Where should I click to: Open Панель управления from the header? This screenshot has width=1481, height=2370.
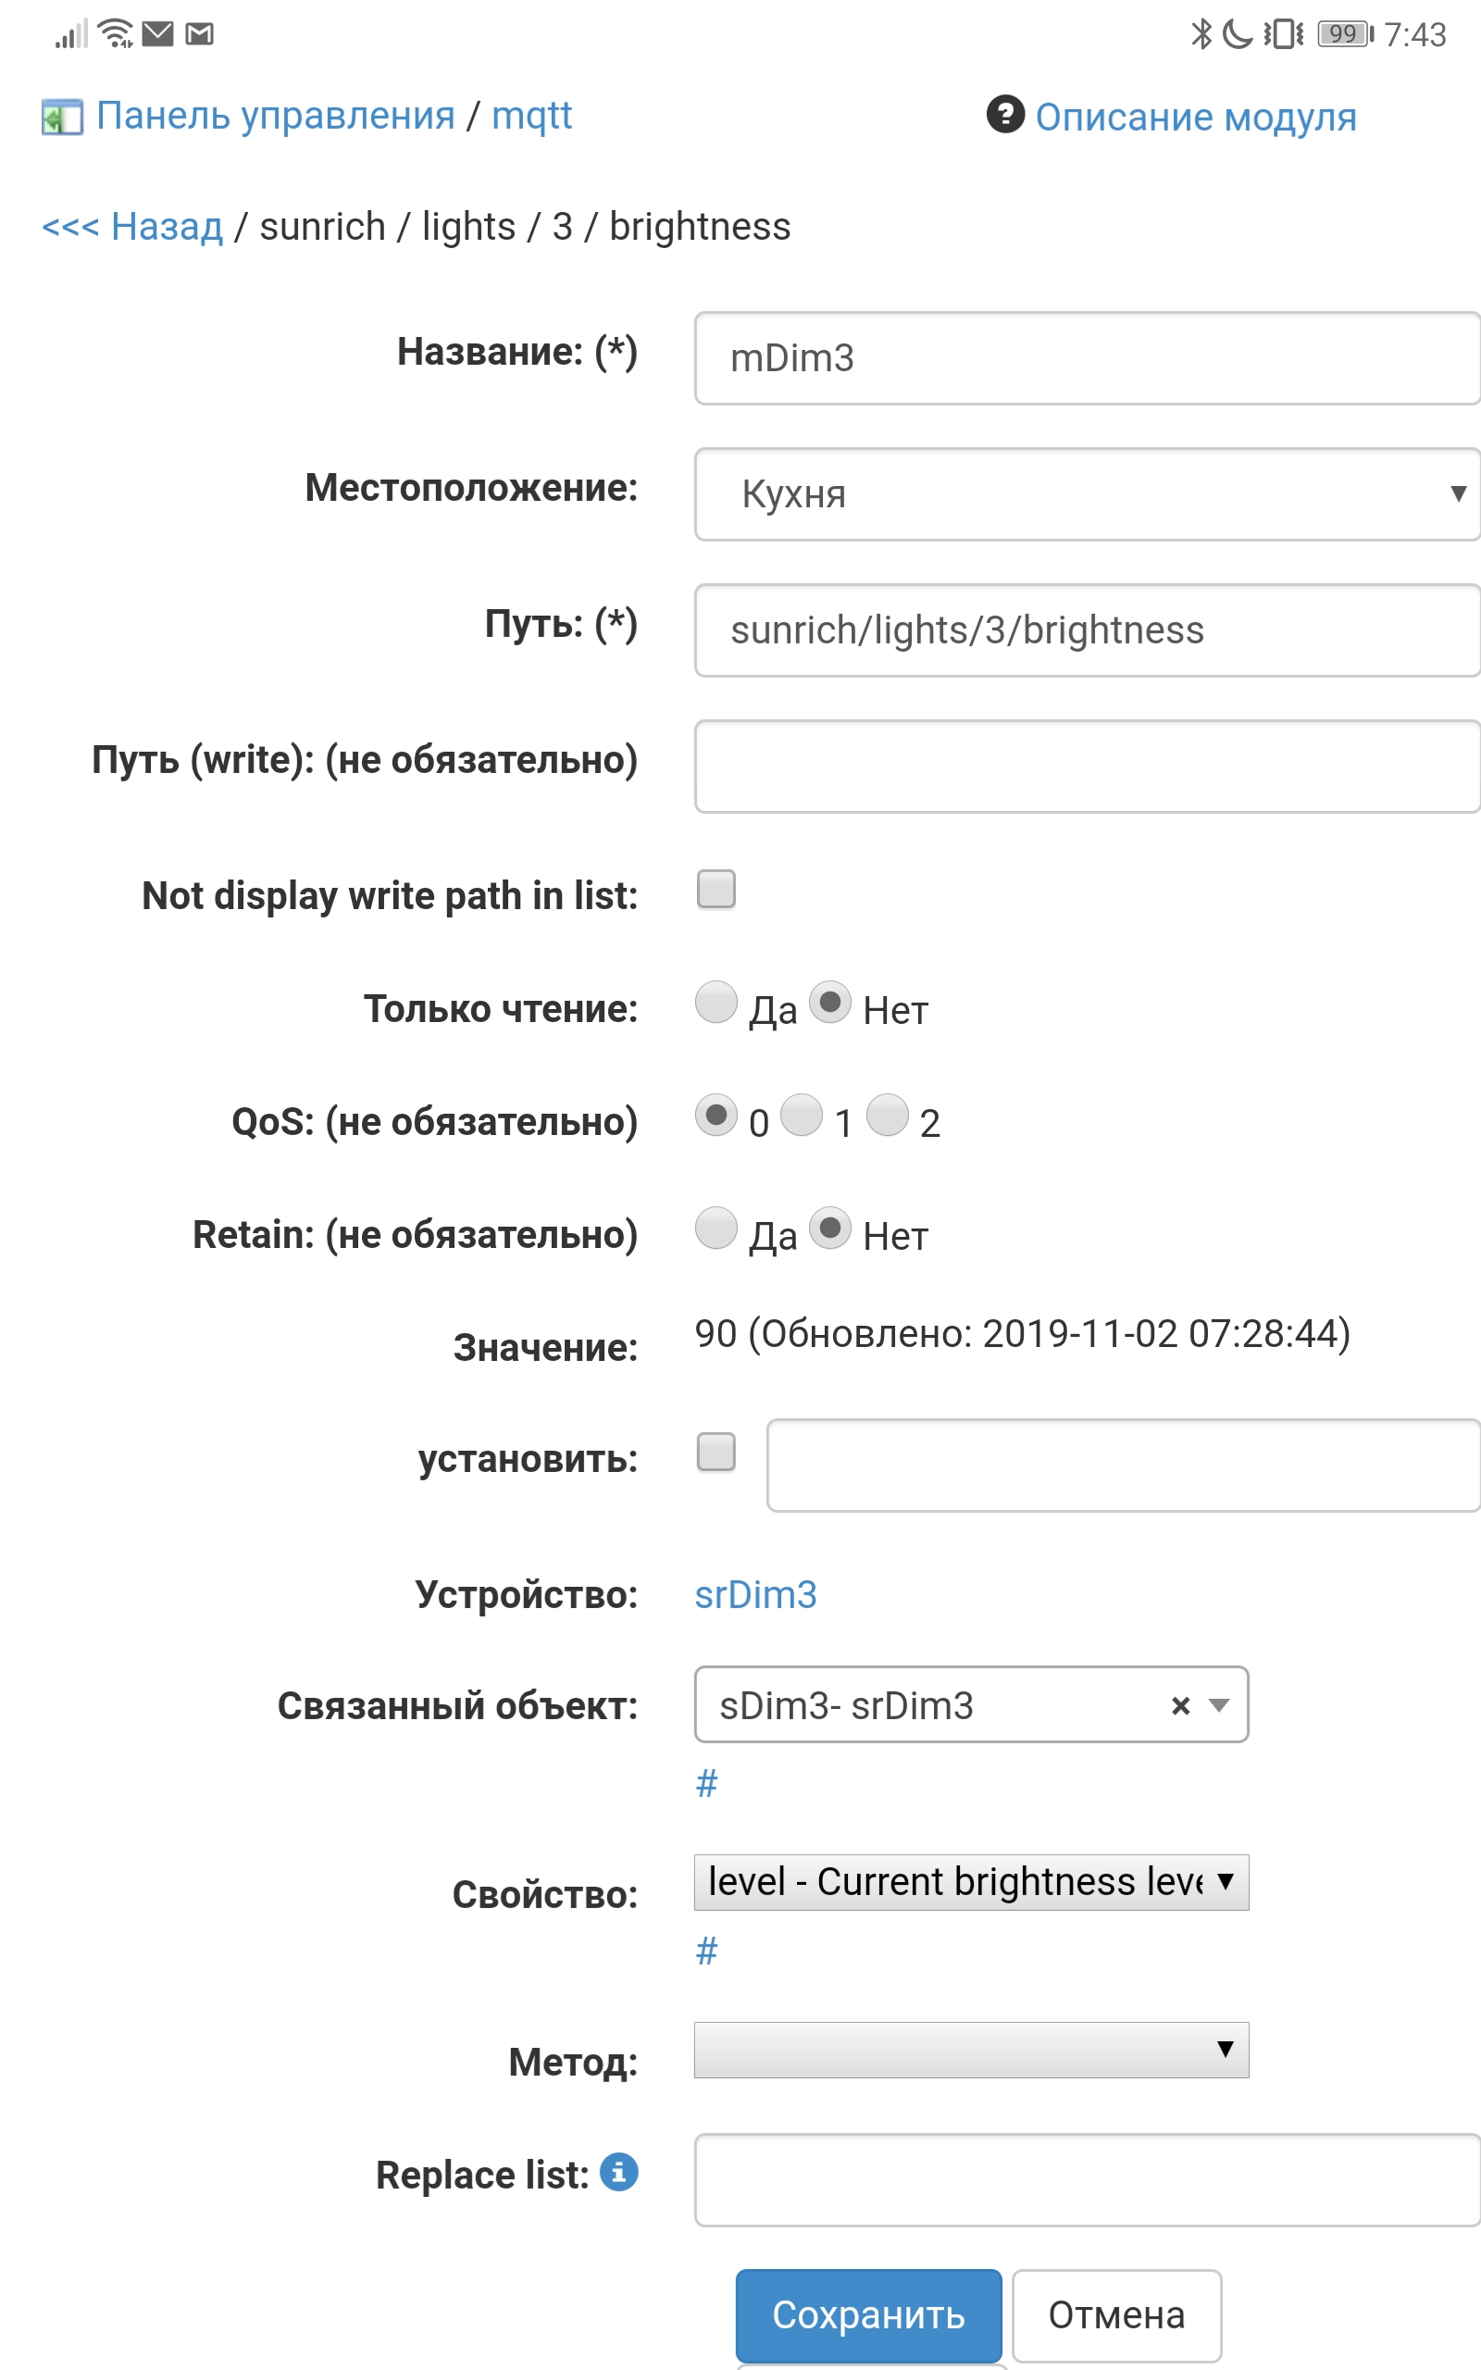[274, 116]
